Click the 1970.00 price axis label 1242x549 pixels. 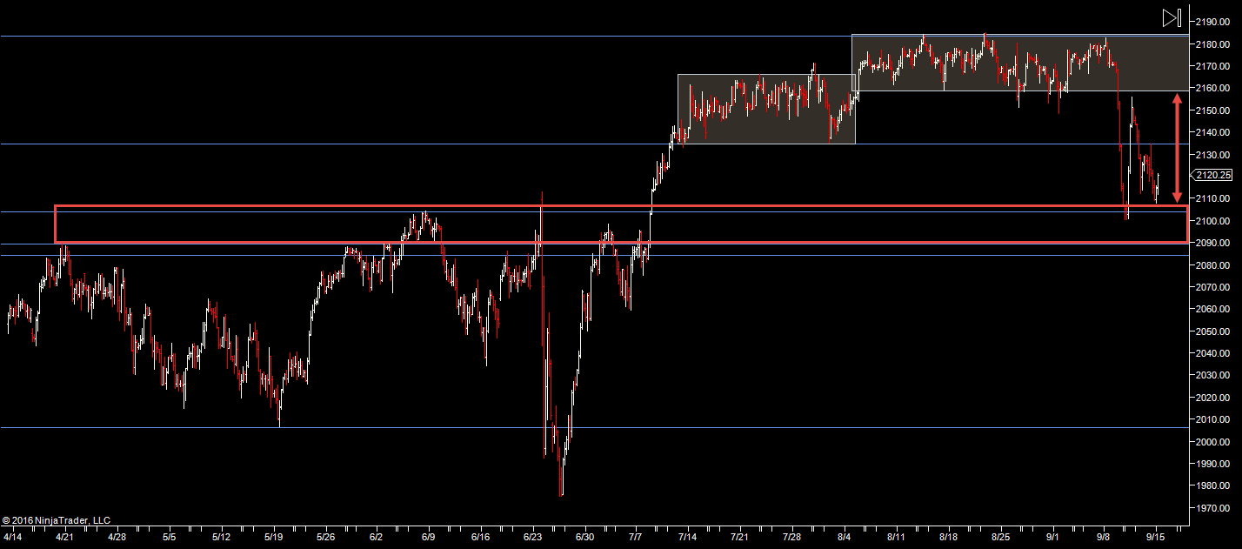coord(1212,508)
